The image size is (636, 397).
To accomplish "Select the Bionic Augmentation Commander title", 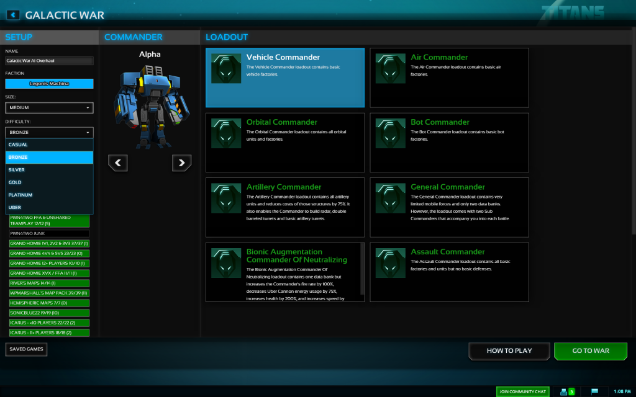I will [x=297, y=256].
